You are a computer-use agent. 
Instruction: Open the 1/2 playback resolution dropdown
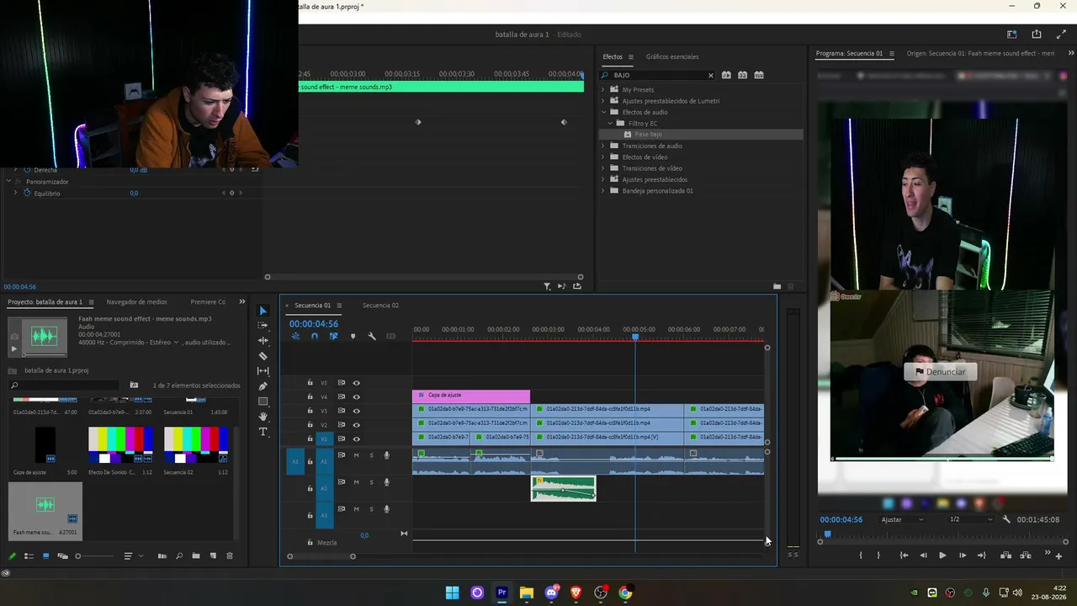[x=970, y=519]
